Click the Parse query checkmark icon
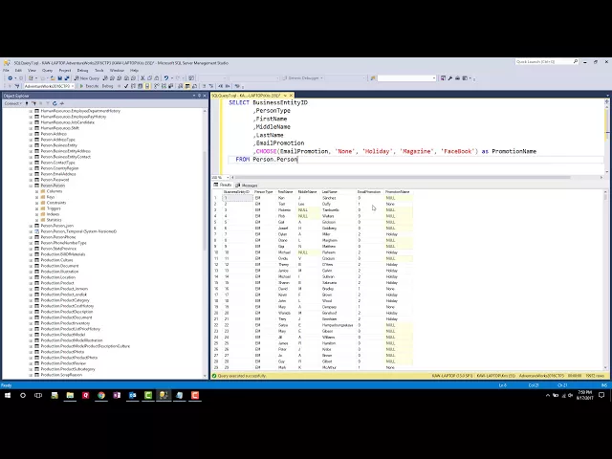 tap(126, 86)
